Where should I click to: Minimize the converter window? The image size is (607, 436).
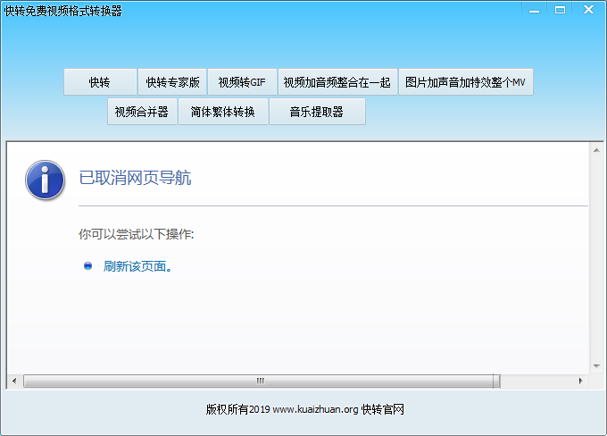point(534,10)
